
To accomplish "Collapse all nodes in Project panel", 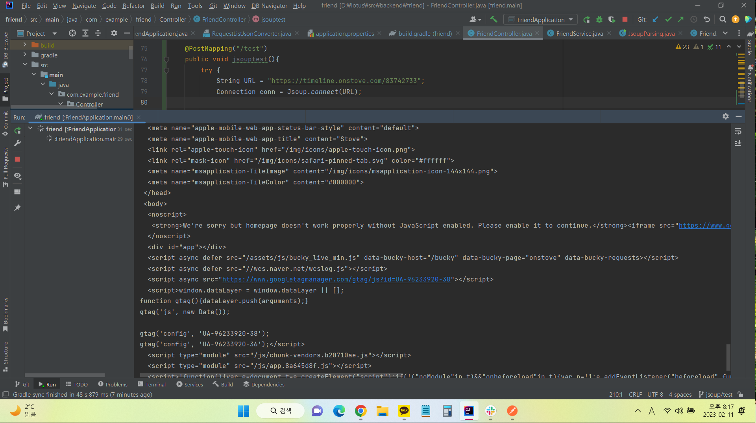I will tap(98, 33).
